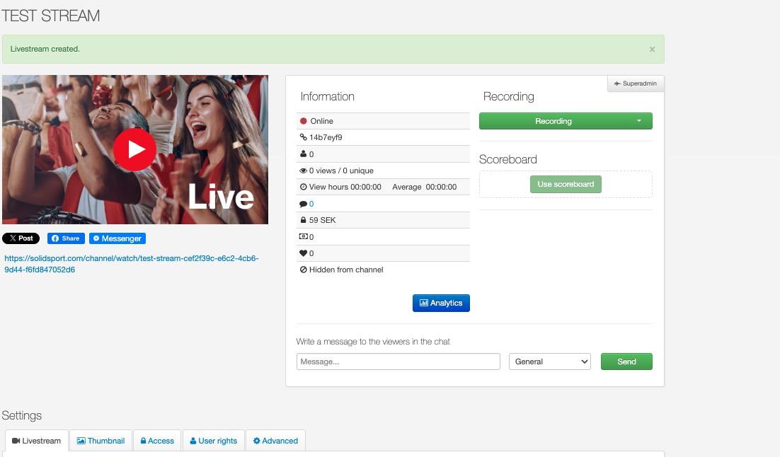Click the chat comments count link
The width and height of the screenshot is (780, 457).
tap(311, 204)
